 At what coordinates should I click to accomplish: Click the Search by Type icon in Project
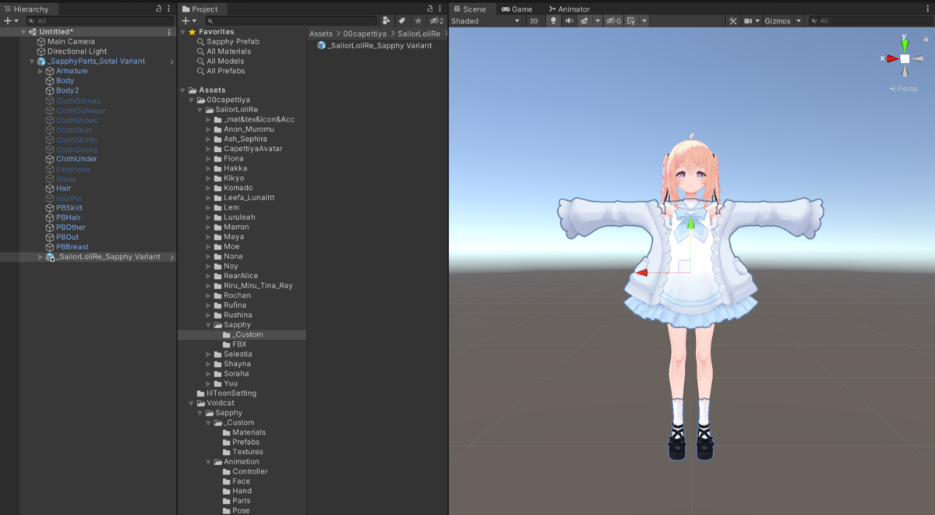[x=386, y=21]
